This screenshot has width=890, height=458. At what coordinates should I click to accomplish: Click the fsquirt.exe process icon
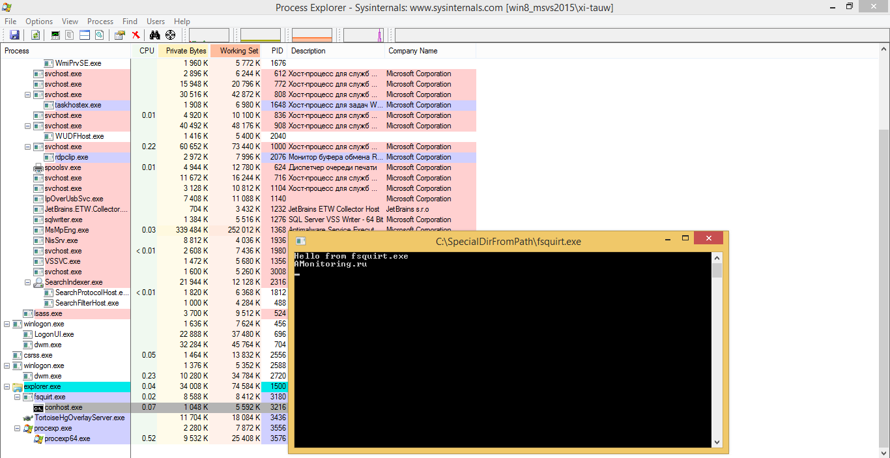click(x=28, y=397)
